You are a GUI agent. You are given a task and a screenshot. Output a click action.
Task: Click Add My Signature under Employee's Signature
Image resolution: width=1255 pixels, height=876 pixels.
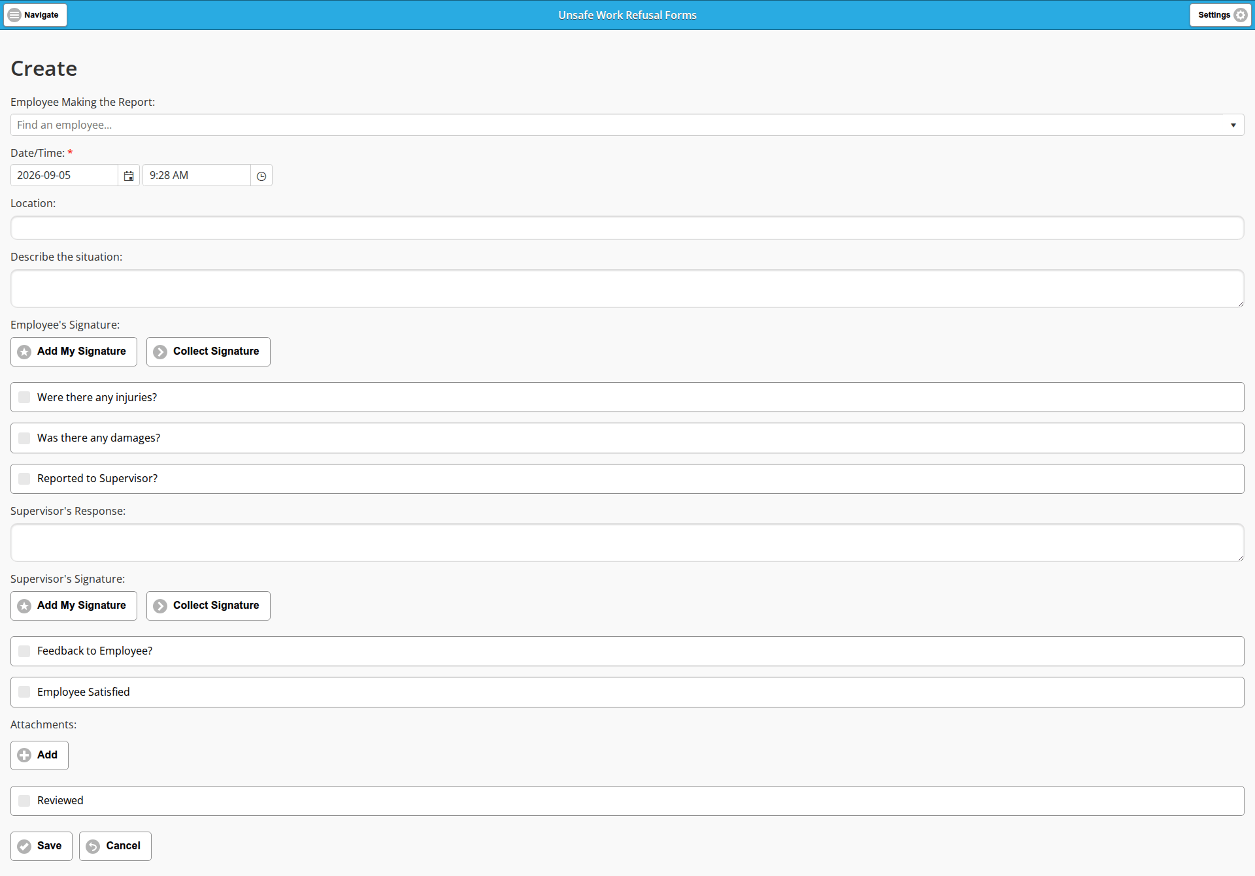(74, 351)
